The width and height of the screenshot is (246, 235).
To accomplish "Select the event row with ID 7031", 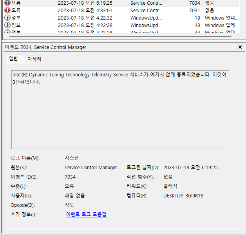I will click(121, 10).
